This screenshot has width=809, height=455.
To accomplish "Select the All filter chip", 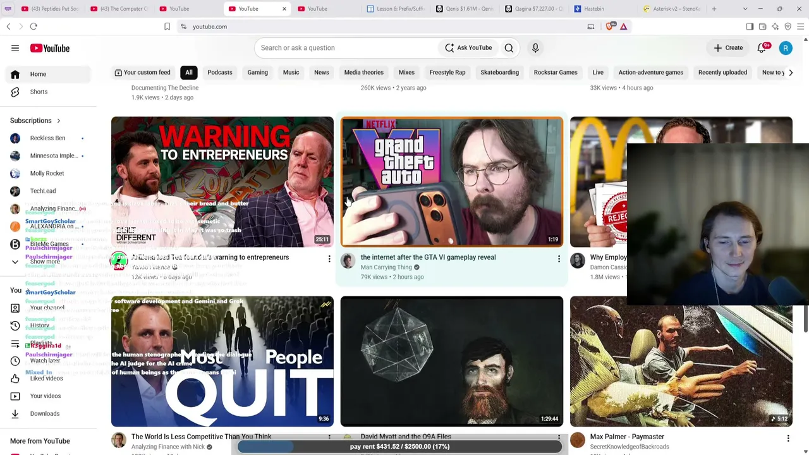I will point(189,73).
